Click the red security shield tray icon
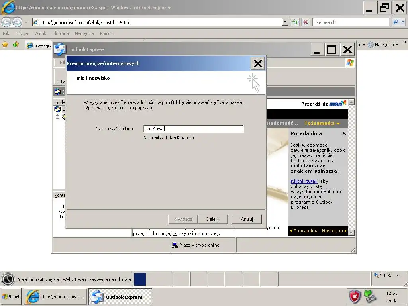The height and width of the screenshot is (306, 408). coord(355,297)
